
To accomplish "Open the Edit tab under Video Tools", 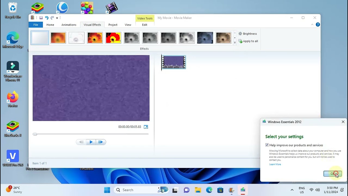I will (x=145, y=25).
